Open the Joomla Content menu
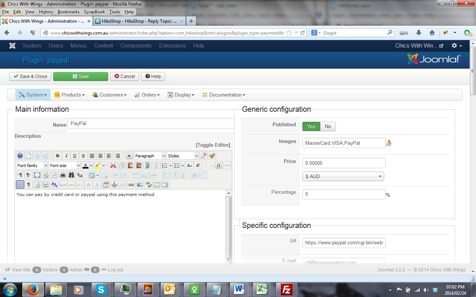This screenshot has height=297, width=476. pyautogui.click(x=103, y=46)
